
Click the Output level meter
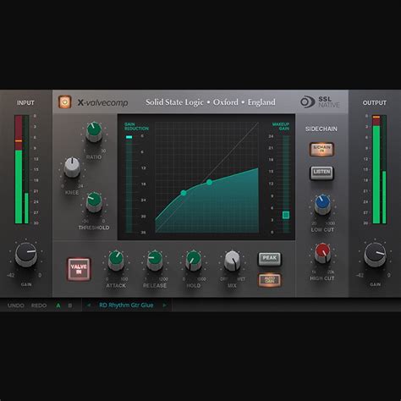coord(380,169)
